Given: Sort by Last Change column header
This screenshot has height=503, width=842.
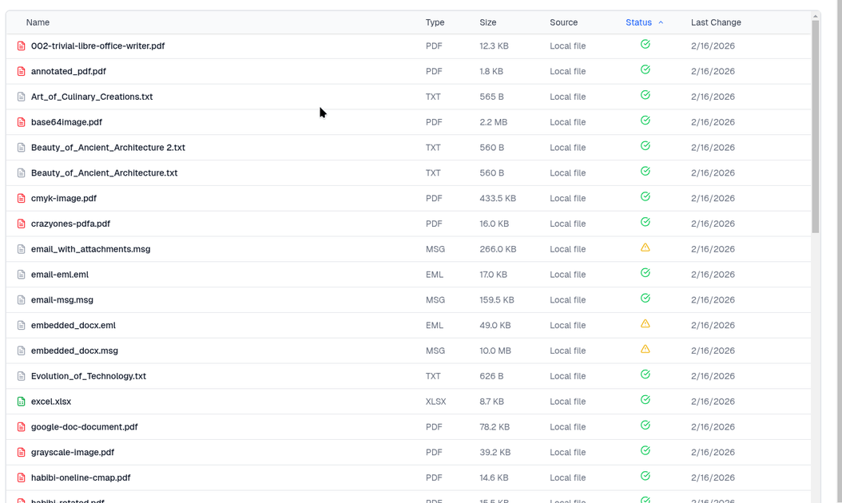Looking at the screenshot, I should click(x=715, y=22).
